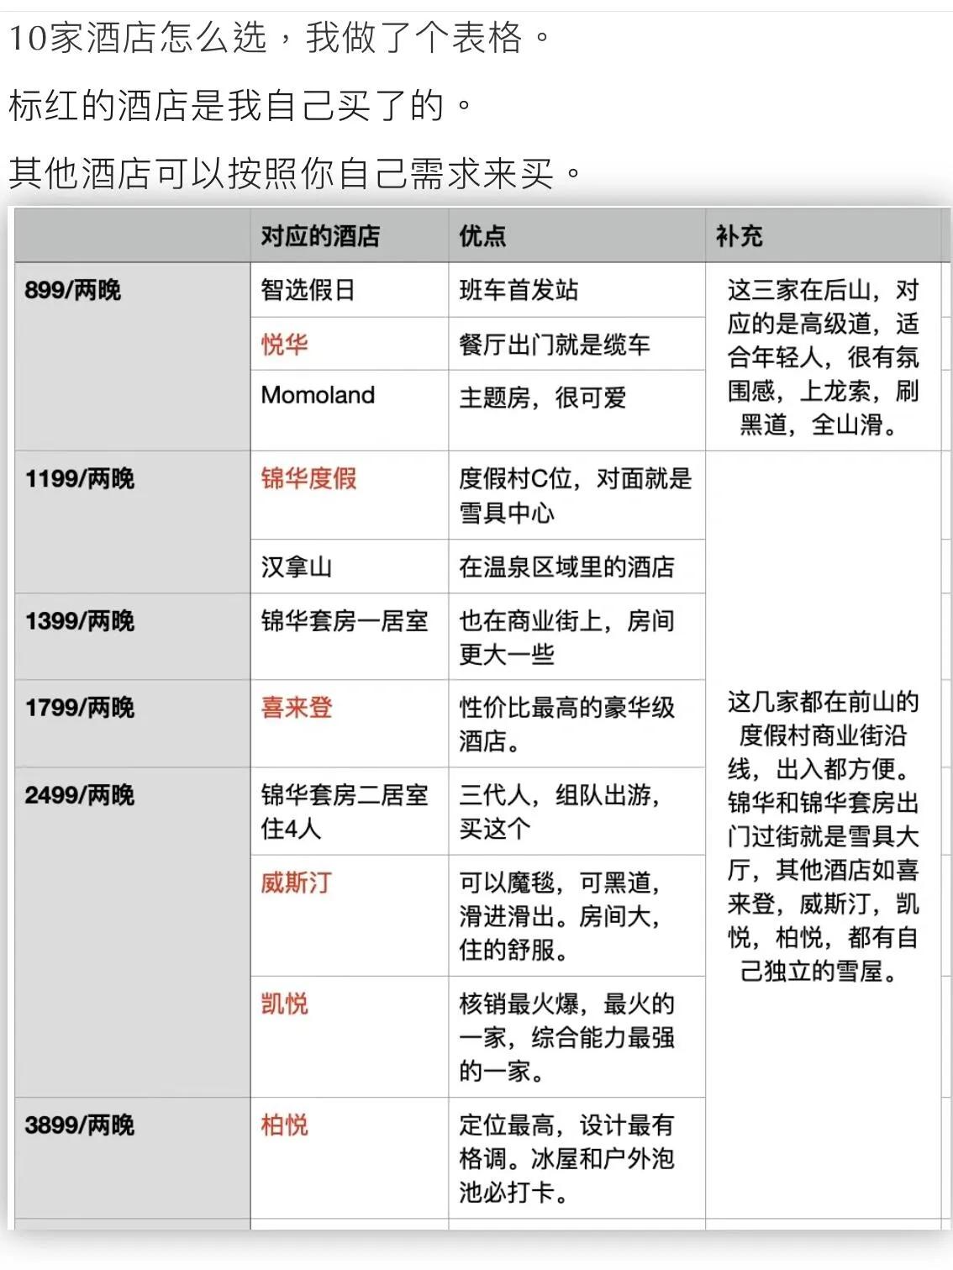This screenshot has height=1270, width=953.
Task: Select the 锦华套房一居室 hotel cell
Action: click(x=345, y=621)
